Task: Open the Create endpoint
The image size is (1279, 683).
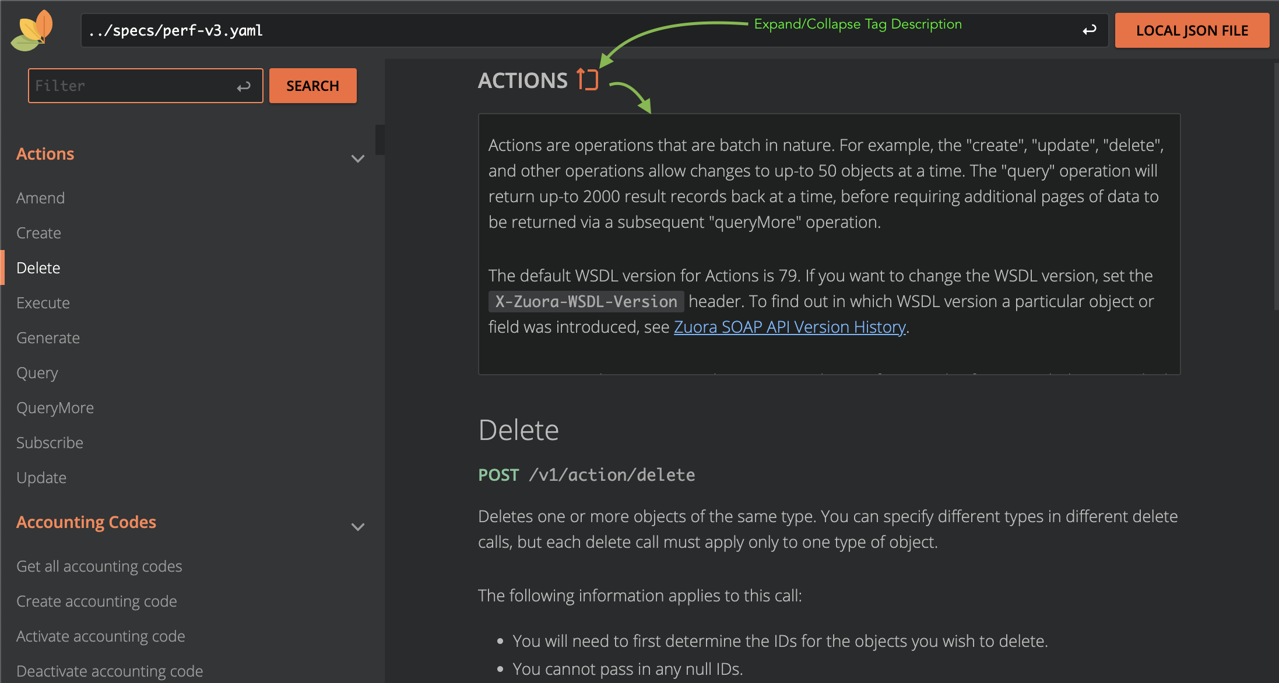Action: [x=38, y=233]
